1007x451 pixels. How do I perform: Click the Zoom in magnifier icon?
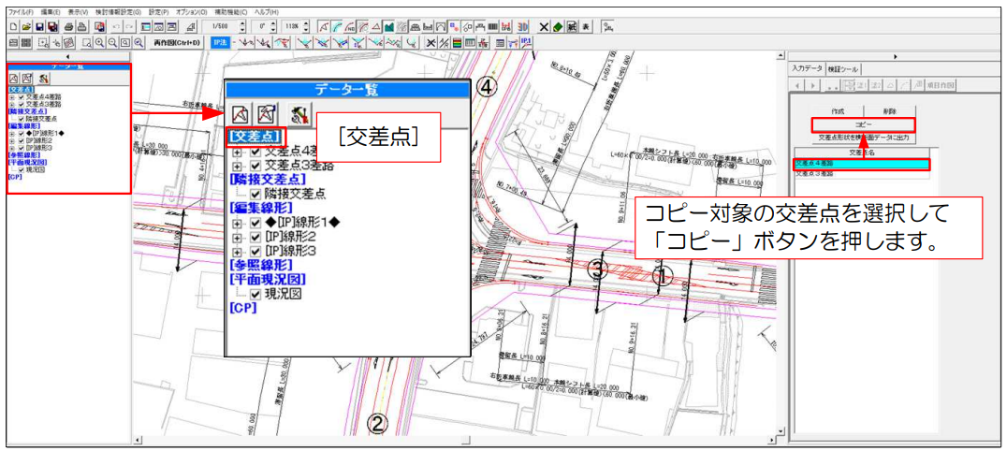[99, 42]
